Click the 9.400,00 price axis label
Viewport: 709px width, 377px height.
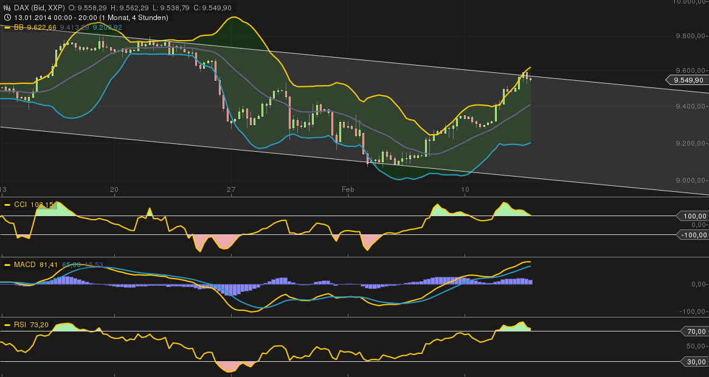(691, 107)
